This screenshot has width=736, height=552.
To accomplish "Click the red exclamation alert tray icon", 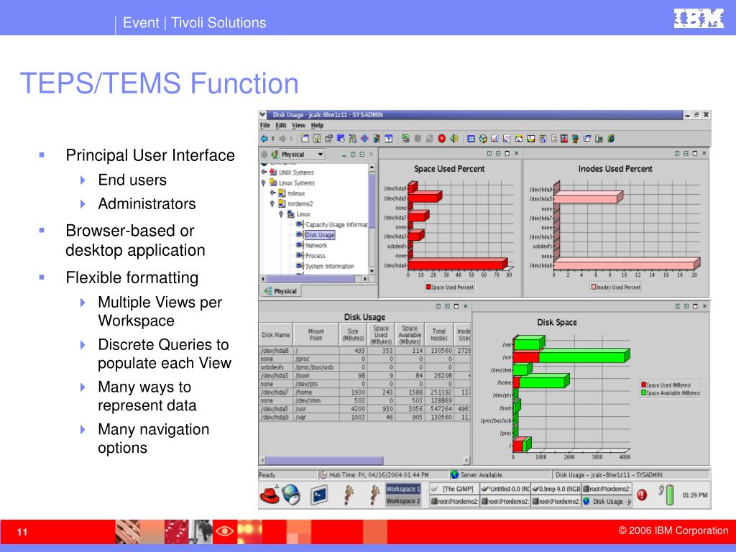I will [642, 494].
